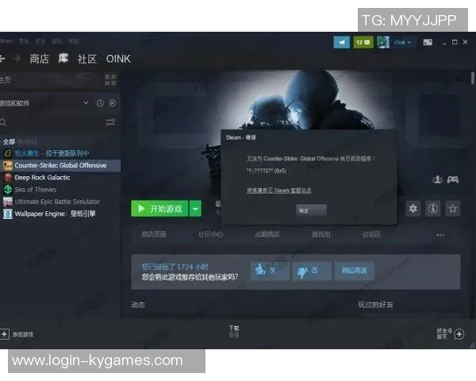476x381 pixels.
Task: Click the thumbs up recommend button
Action: pos(270,271)
